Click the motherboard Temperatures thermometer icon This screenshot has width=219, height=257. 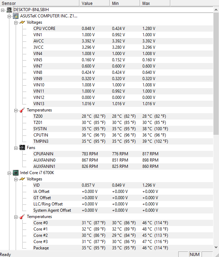(22, 110)
